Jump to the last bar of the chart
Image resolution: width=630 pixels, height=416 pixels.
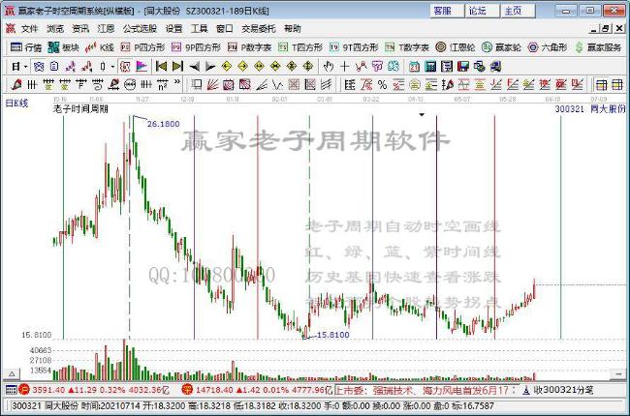[x=177, y=66]
